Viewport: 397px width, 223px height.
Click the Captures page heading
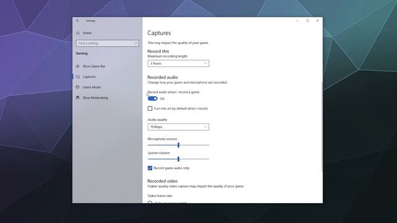point(159,33)
